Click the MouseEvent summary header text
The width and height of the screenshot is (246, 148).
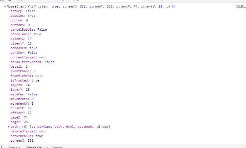click(x=88, y=6)
